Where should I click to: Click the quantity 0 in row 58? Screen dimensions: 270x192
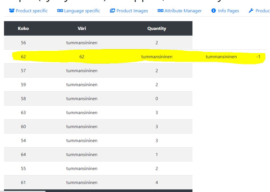tap(157, 99)
